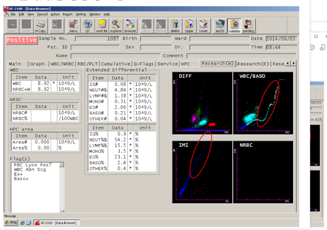
Task: Switch to the Q-Flags tab
Action: point(144,64)
